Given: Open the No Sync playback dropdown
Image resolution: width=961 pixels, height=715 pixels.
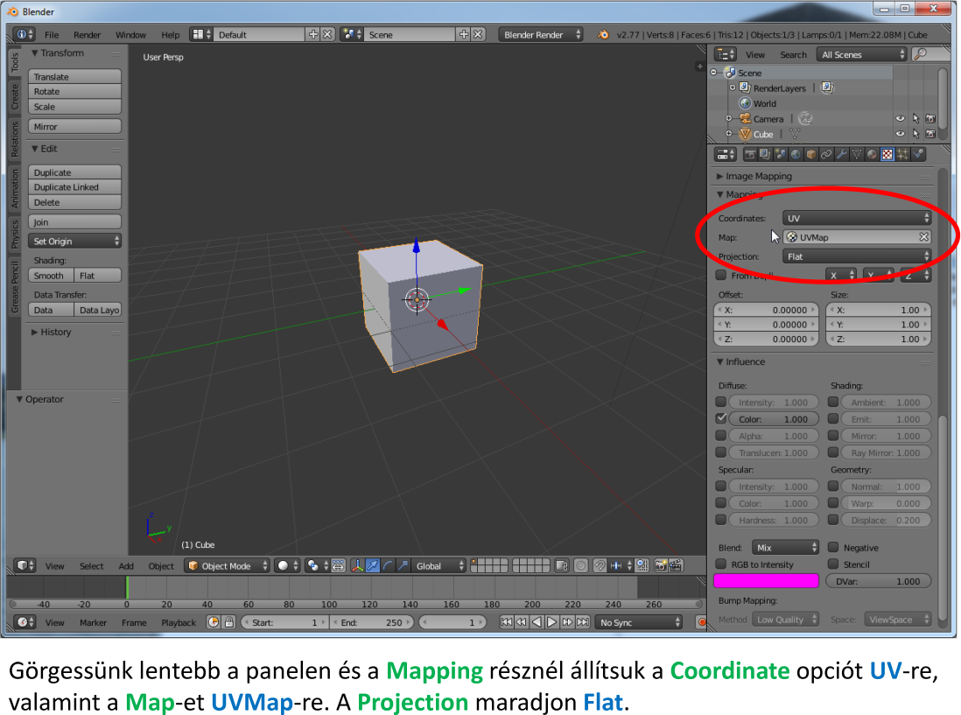Looking at the screenshot, I should (x=640, y=622).
